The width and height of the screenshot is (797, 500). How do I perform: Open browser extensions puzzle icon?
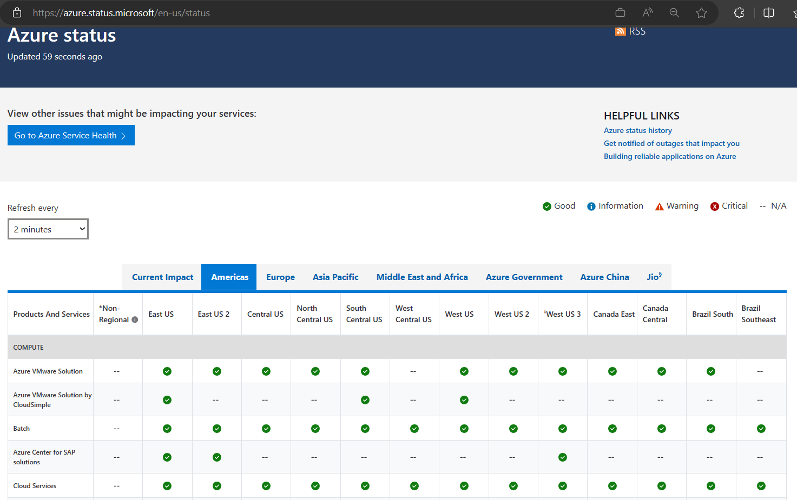[739, 13]
